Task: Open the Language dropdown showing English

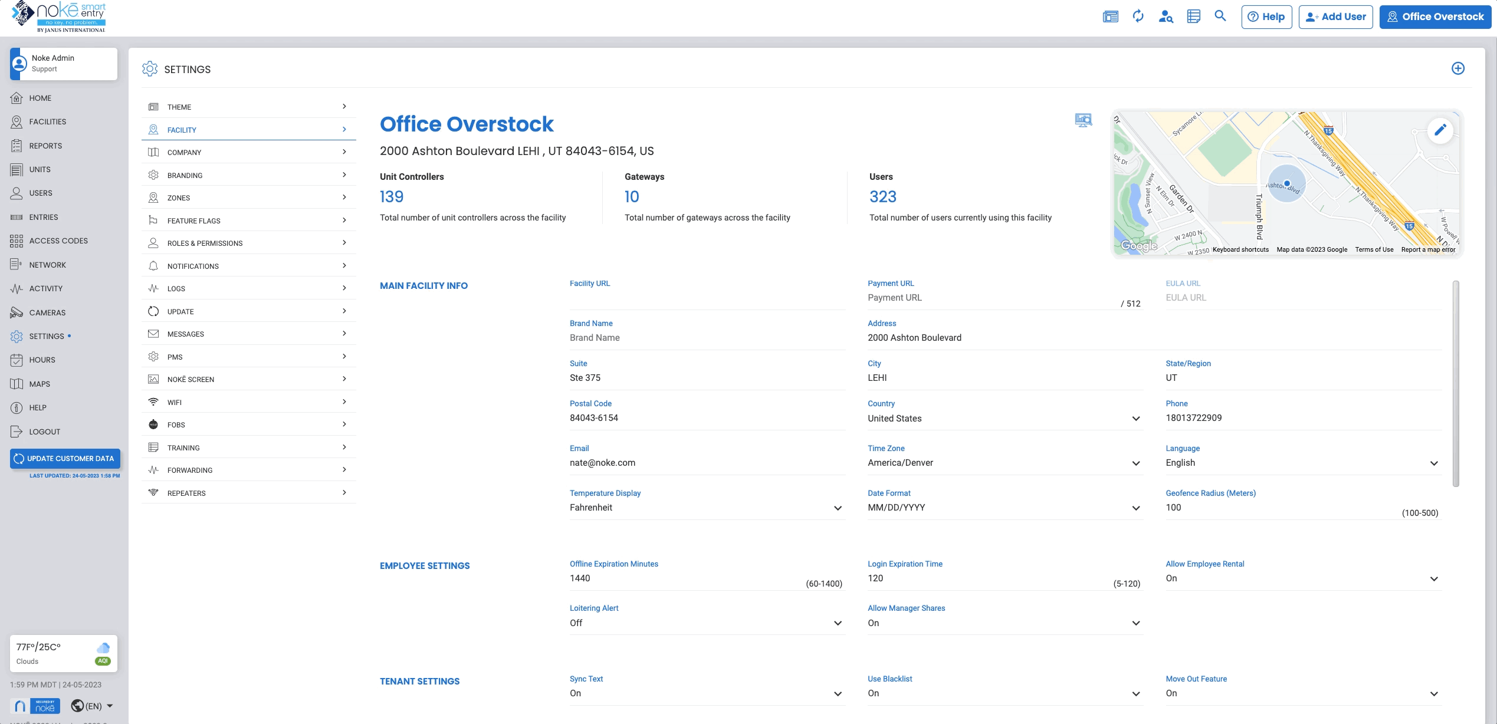Action: pos(1303,463)
